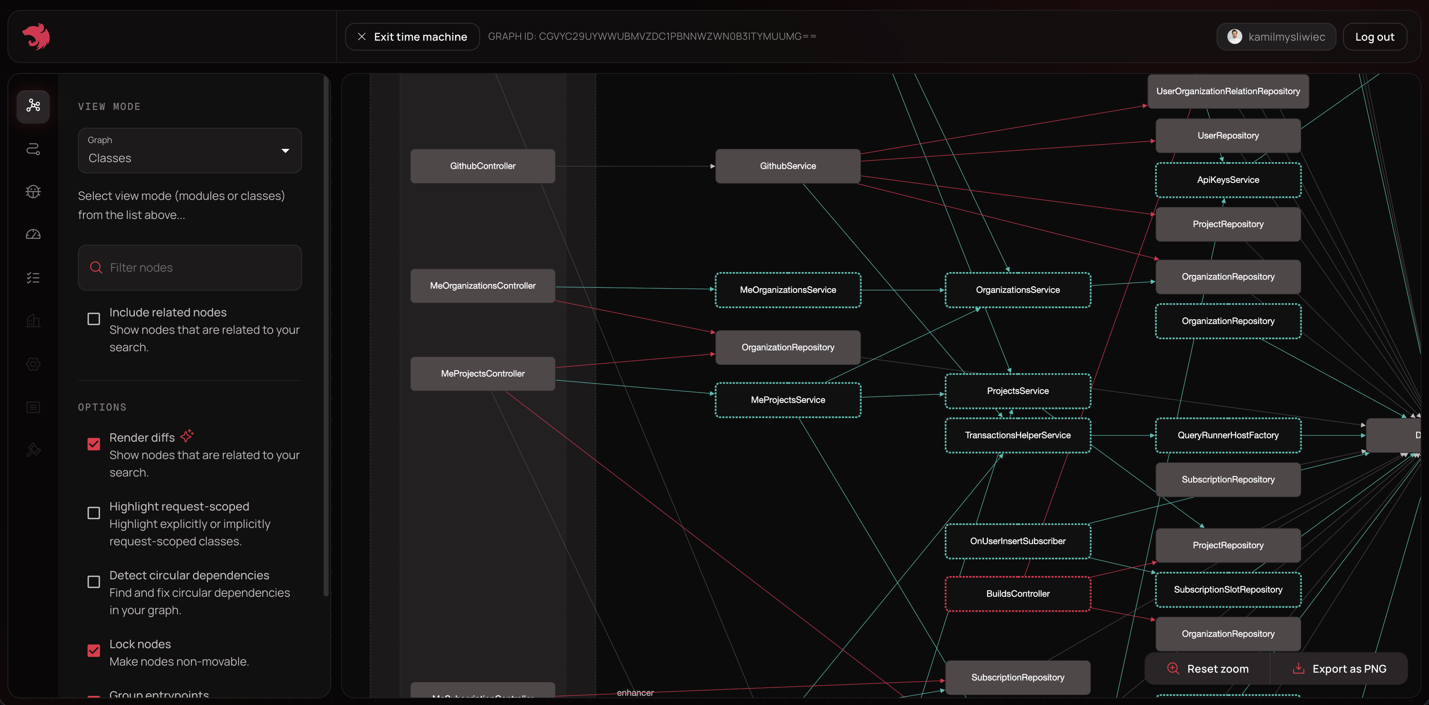Screen dimensions: 1429x705
Task: Click the magnifier icon in Filter nodes
Action: 96,268
